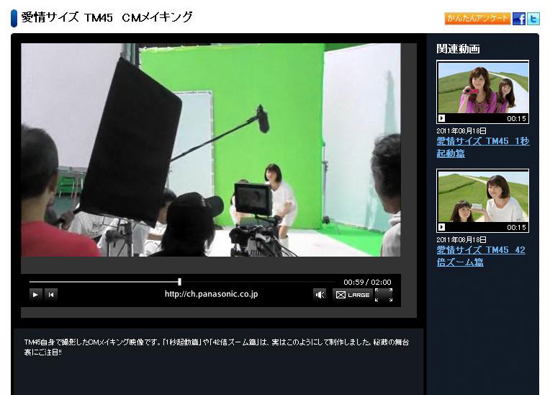Rewind video to the beginning

(x=51, y=295)
